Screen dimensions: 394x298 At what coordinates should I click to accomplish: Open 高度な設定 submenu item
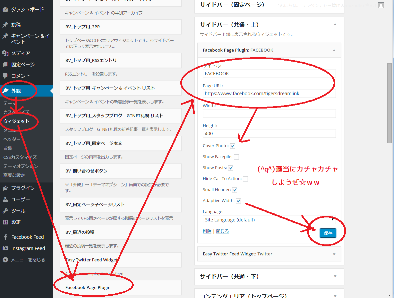14,175
